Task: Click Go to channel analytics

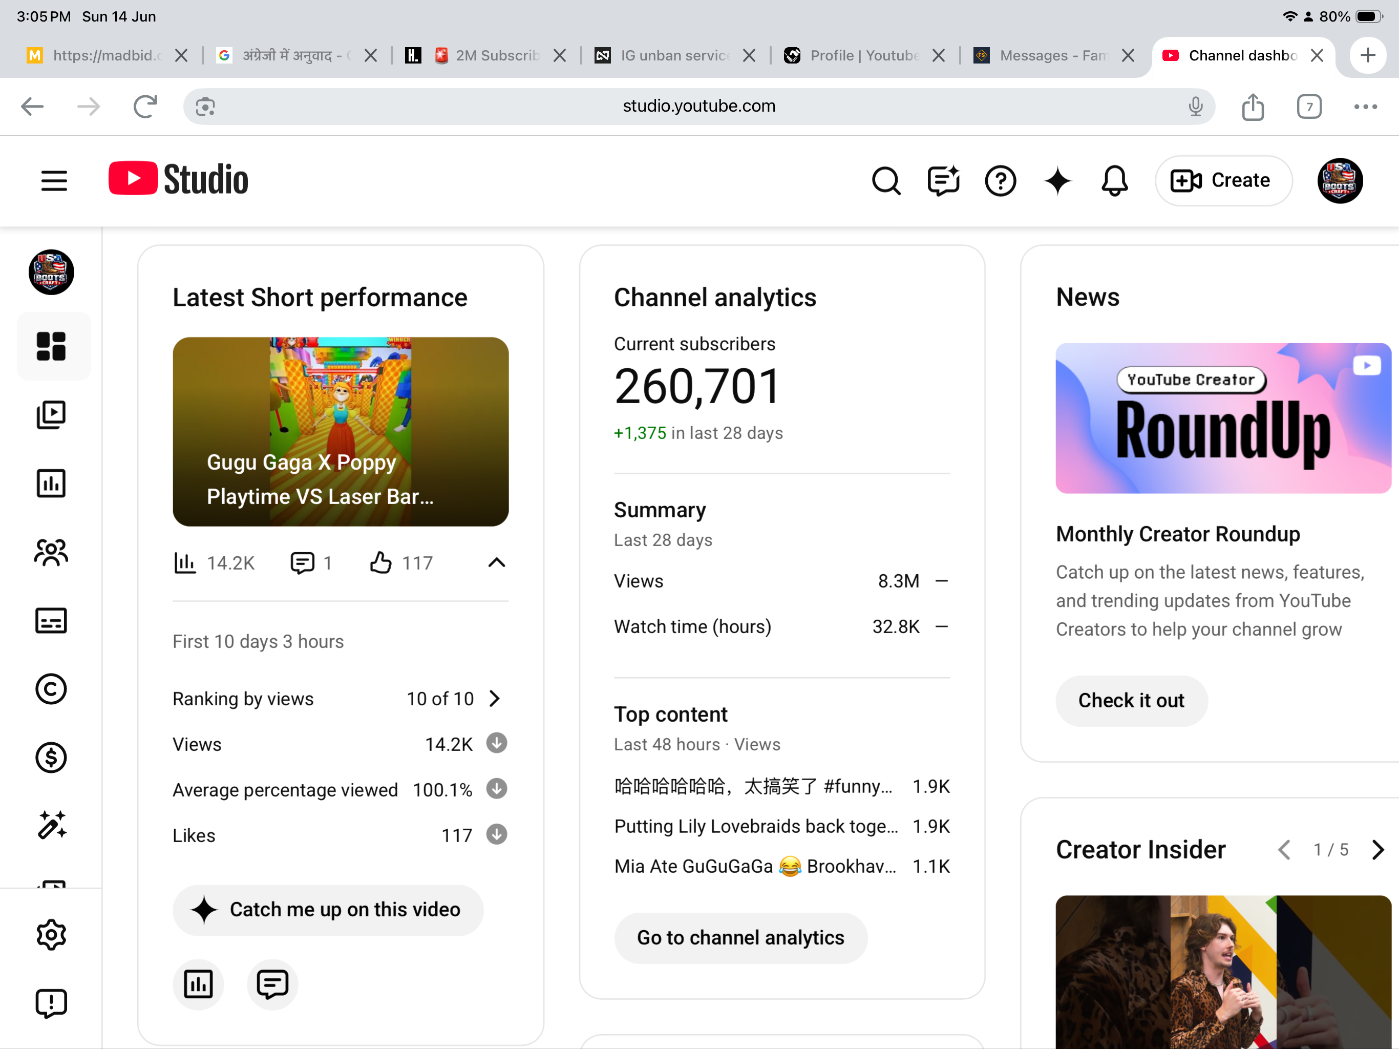Action: (x=740, y=938)
